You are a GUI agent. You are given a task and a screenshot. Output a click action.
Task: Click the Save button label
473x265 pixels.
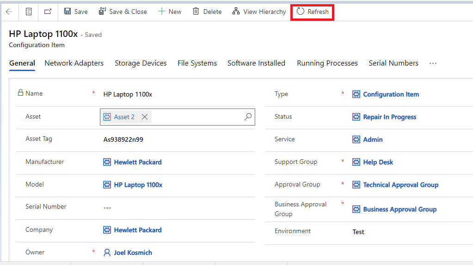(81, 12)
